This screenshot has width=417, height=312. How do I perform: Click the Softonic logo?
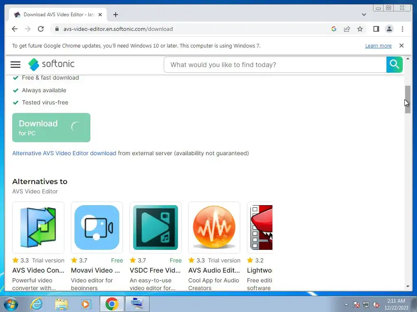pos(51,64)
